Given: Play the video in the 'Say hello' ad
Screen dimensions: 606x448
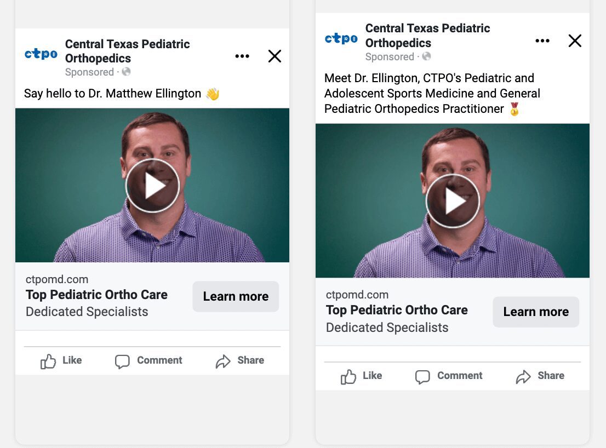Looking at the screenshot, I should click(152, 186).
